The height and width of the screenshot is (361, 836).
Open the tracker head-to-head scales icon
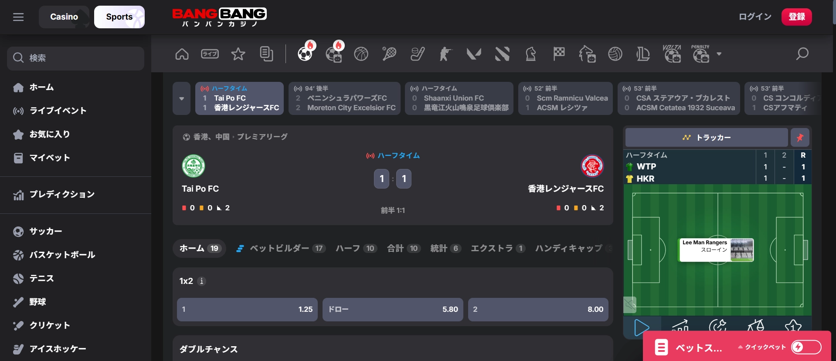coord(755,326)
